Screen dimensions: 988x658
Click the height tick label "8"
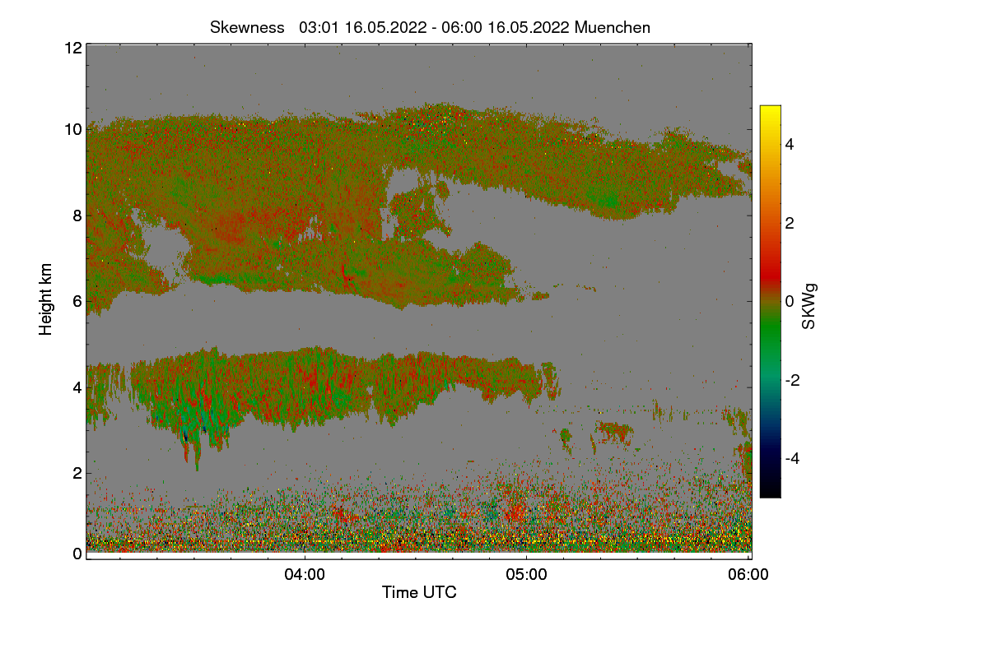pos(77,215)
